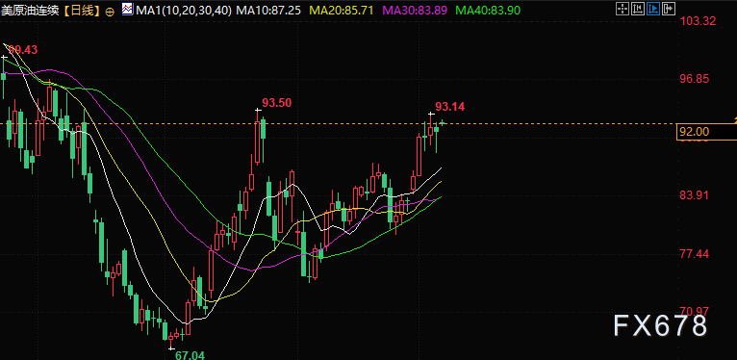The height and width of the screenshot is (360, 737).
Task: Open the MA1 indicator chart icon
Action: 127,10
